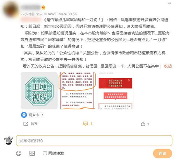This screenshot has height=162, width=175.
Task: Click the 转发 repost label
Action: pos(34,124)
